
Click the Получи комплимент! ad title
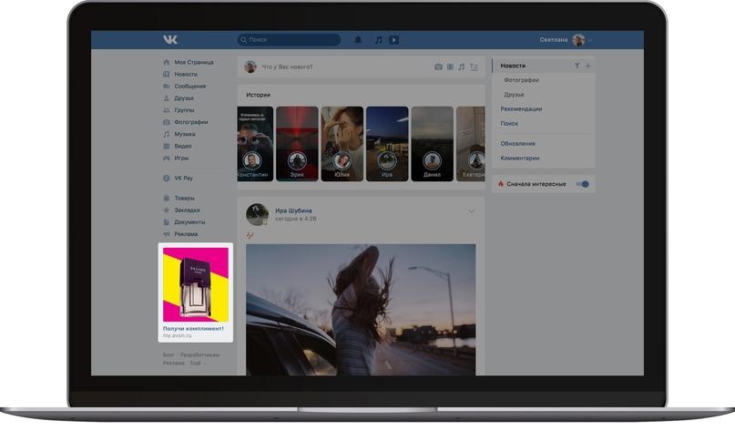tap(193, 329)
